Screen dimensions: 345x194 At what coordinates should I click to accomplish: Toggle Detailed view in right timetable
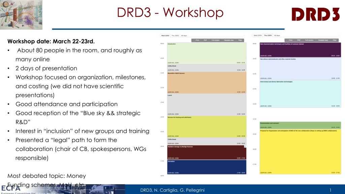tap(322, 40)
